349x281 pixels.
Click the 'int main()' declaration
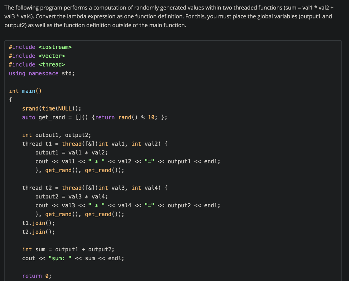tap(25, 91)
